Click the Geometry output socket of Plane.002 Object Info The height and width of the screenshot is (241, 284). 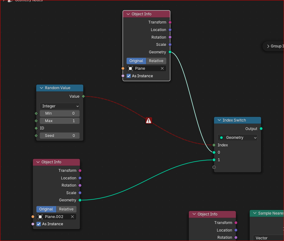(80, 200)
